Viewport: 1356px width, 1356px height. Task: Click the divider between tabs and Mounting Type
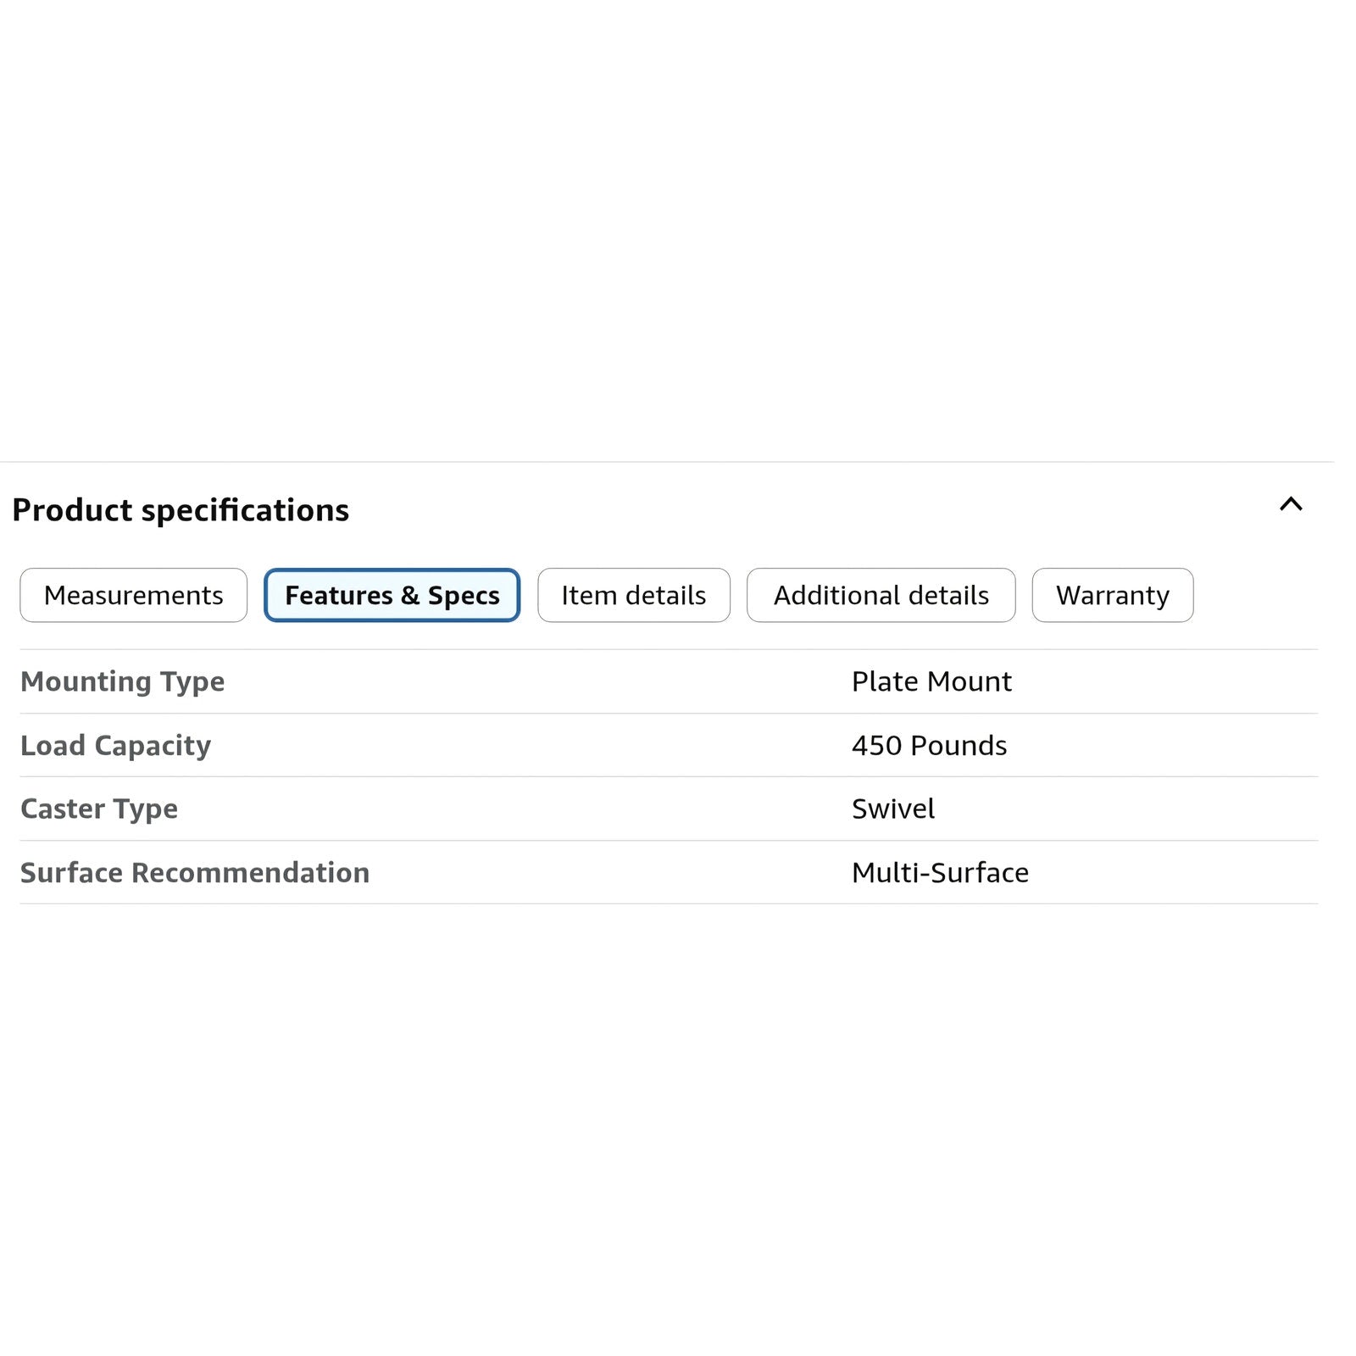669,649
